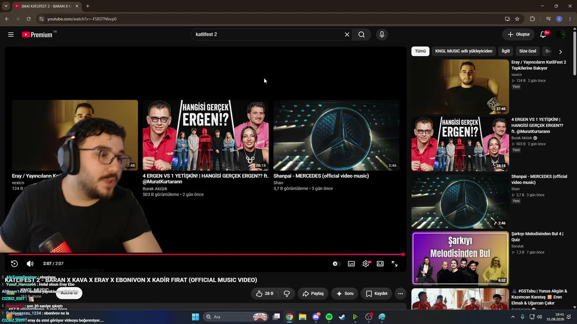Save the video with Kaydet
The image size is (577, 324).
376,293
